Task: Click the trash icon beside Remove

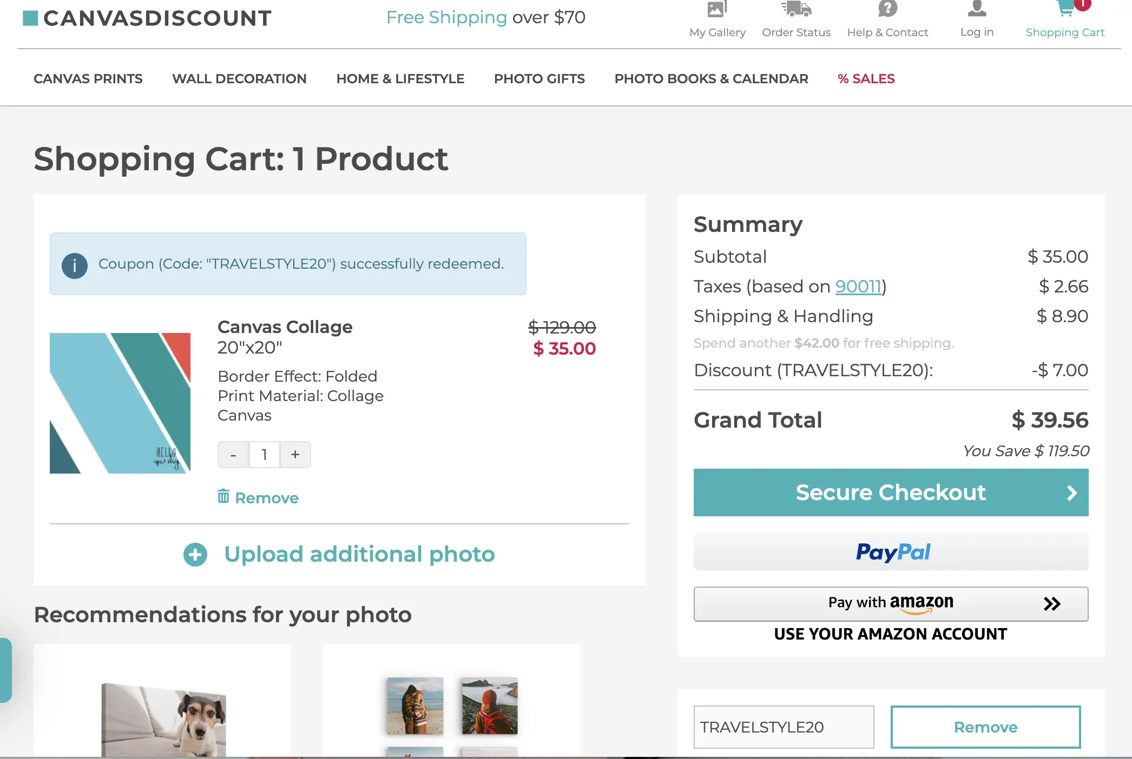Action: pos(223,496)
